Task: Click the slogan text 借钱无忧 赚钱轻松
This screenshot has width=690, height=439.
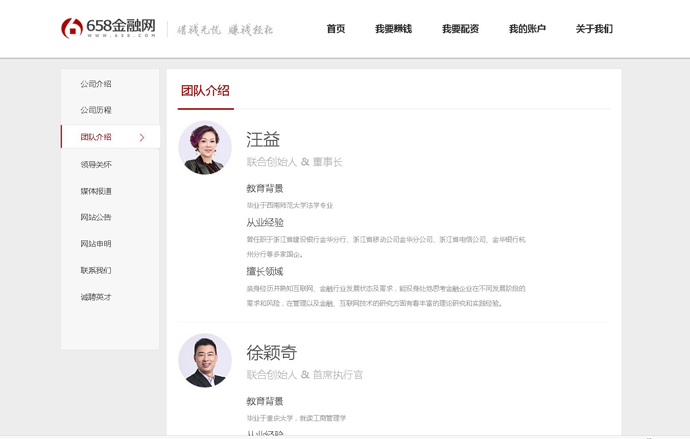Action: [x=225, y=29]
